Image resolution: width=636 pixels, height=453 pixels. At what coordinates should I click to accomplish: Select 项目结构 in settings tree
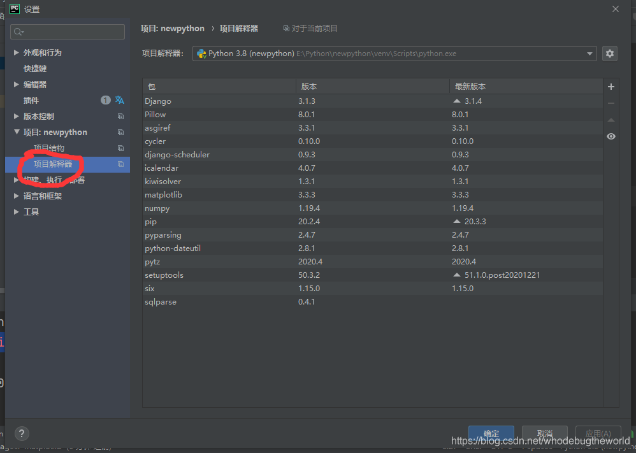pyautogui.click(x=49, y=148)
